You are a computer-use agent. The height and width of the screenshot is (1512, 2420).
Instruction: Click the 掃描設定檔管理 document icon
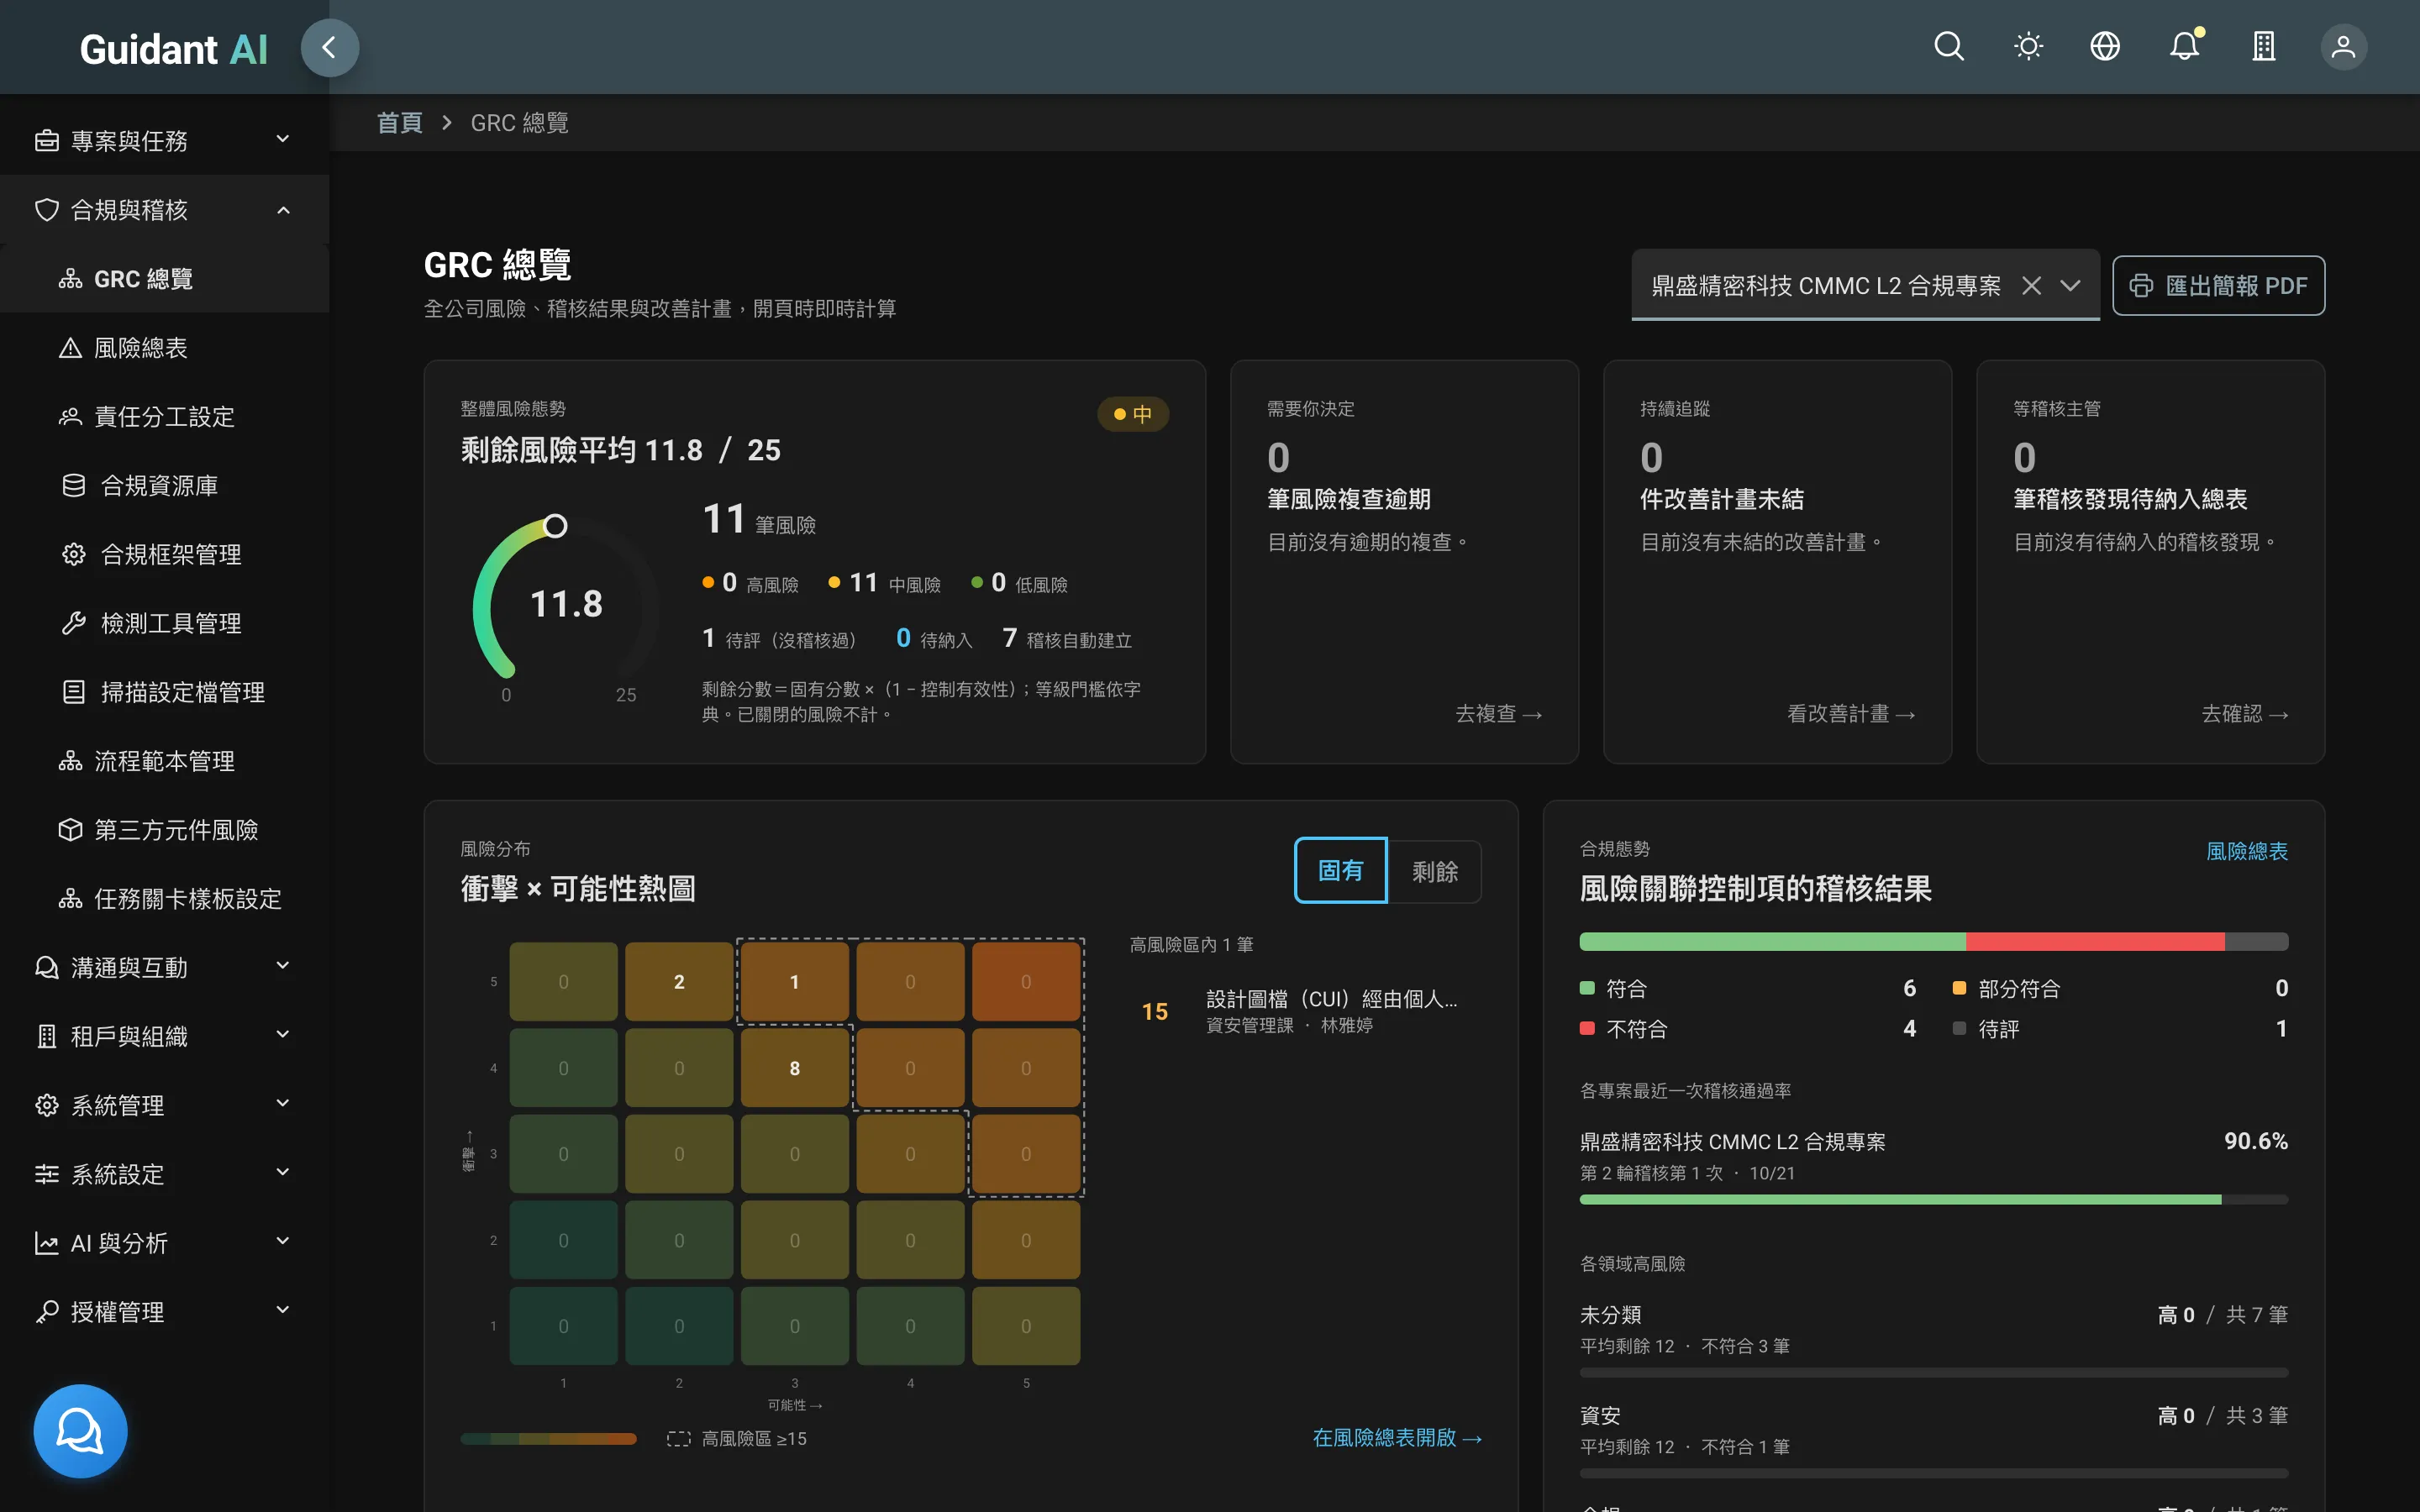pos(74,692)
